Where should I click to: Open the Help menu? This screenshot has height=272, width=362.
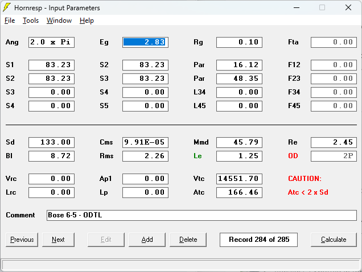click(87, 20)
